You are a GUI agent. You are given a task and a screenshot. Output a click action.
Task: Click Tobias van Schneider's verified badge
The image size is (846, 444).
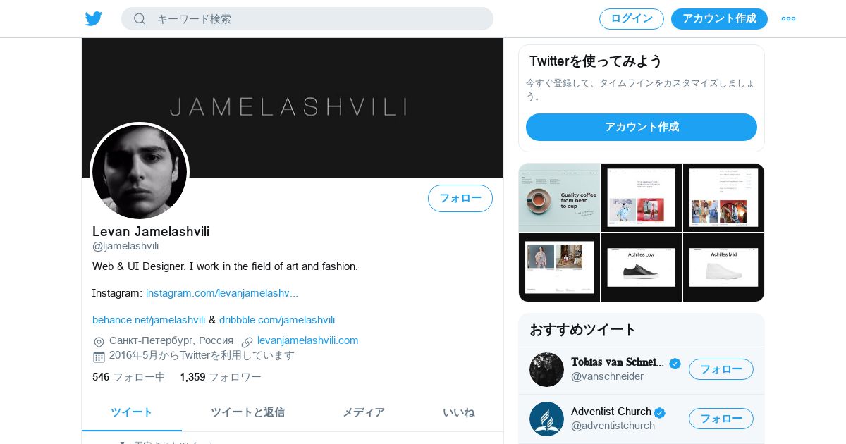[675, 363]
